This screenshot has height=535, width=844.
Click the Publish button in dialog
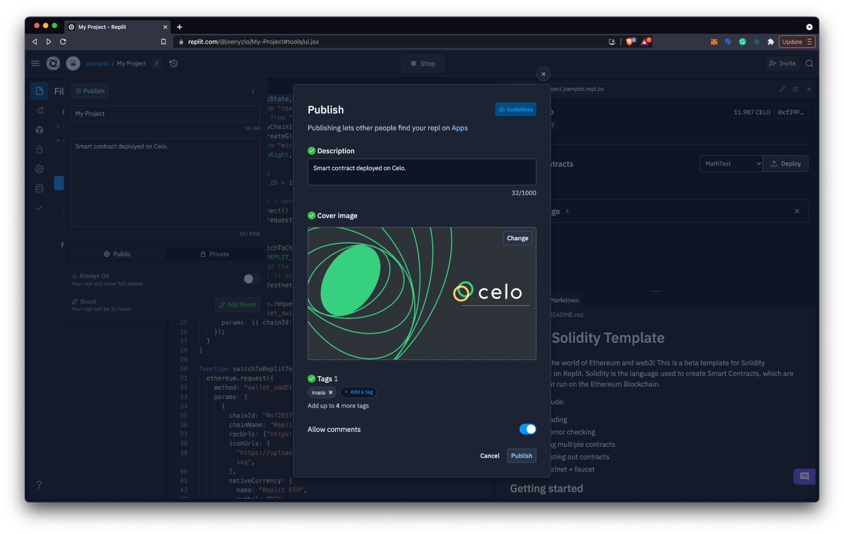pos(521,456)
